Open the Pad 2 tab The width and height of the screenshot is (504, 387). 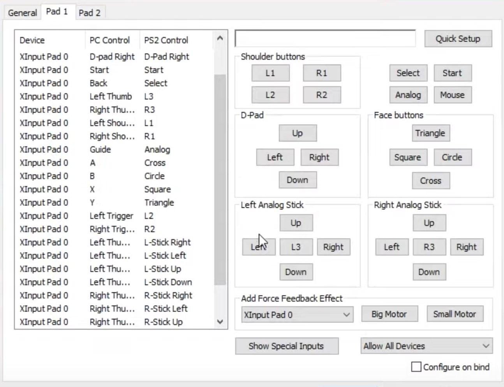point(90,12)
